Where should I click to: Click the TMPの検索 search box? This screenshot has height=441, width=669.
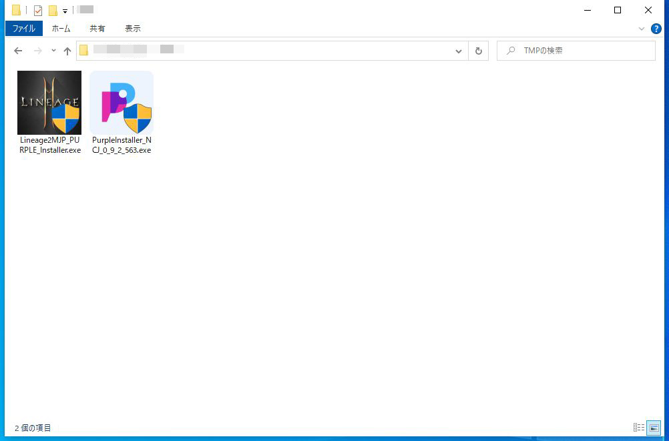pyautogui.click(x=576, y=51)
